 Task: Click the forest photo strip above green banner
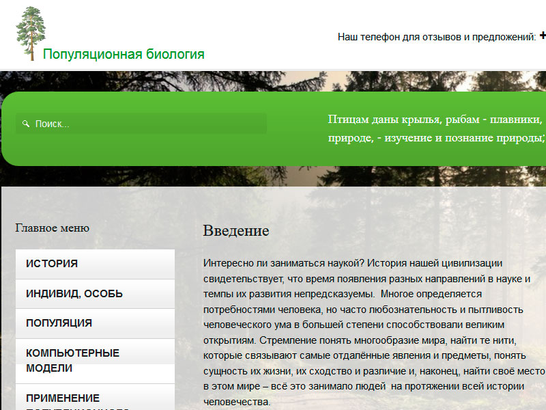pos(273,81)
